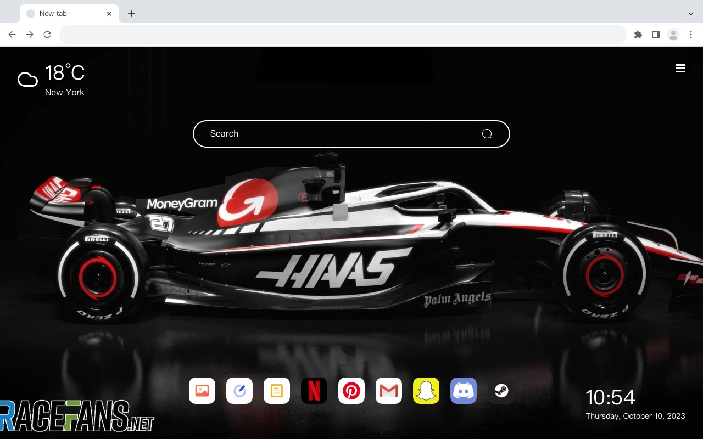703x439 pixels.
Task: Open the yellow notes shortcut icon
Action: click(277, 391)
